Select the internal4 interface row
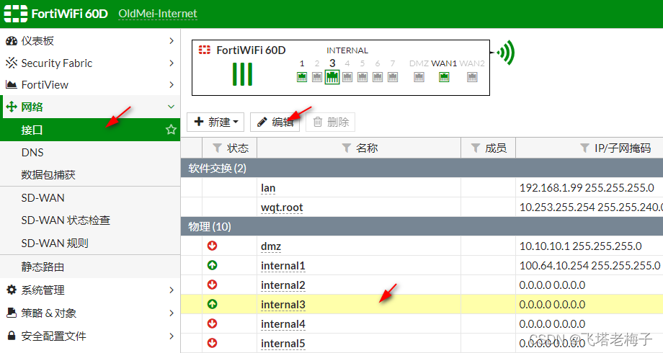This screenshot has height=353, width=663. click(x=422, y=324)
